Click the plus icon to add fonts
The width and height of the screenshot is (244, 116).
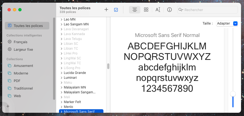click(106, 10)
